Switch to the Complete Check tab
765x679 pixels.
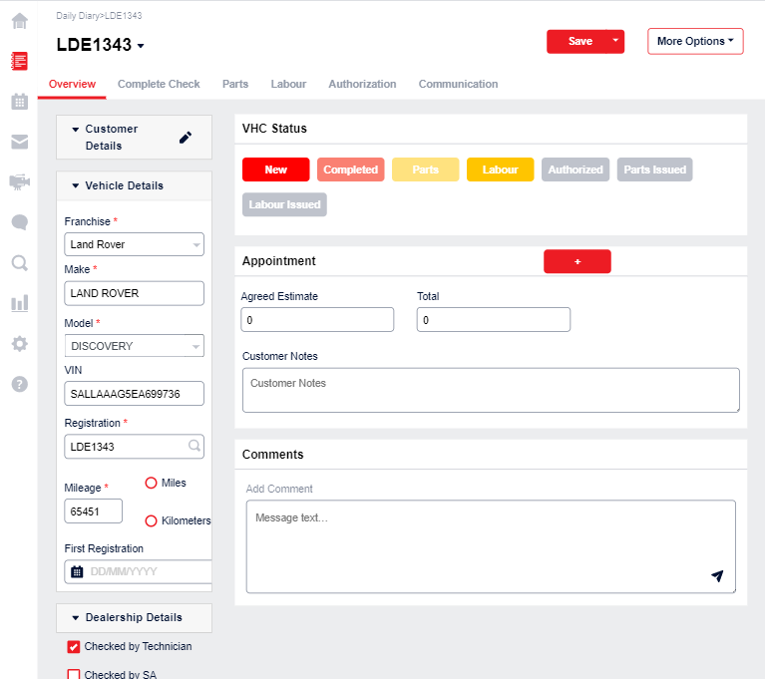pos(159,84)
